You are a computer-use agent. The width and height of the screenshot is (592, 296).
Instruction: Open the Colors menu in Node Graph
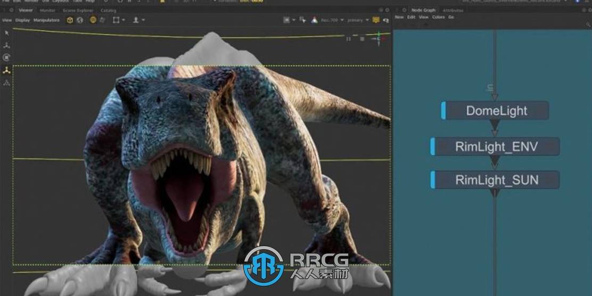coord(438,17)
